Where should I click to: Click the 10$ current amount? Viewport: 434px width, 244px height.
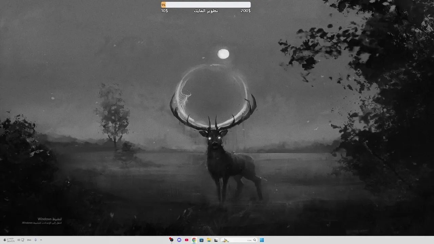click(164, 11)
